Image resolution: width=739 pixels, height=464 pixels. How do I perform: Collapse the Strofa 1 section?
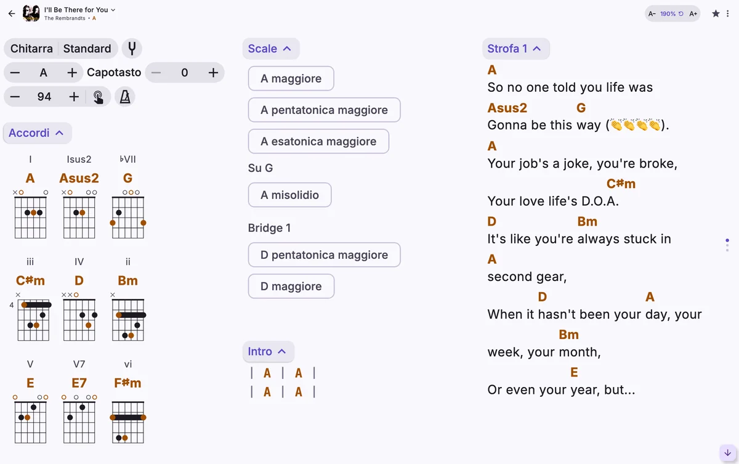click(x=515, y=49)
